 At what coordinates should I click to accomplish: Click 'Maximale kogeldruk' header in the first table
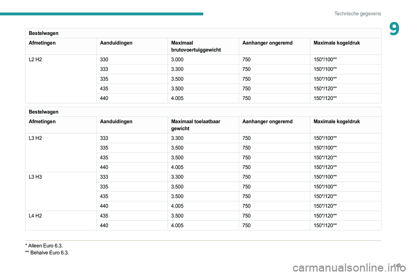click(336, 43)
